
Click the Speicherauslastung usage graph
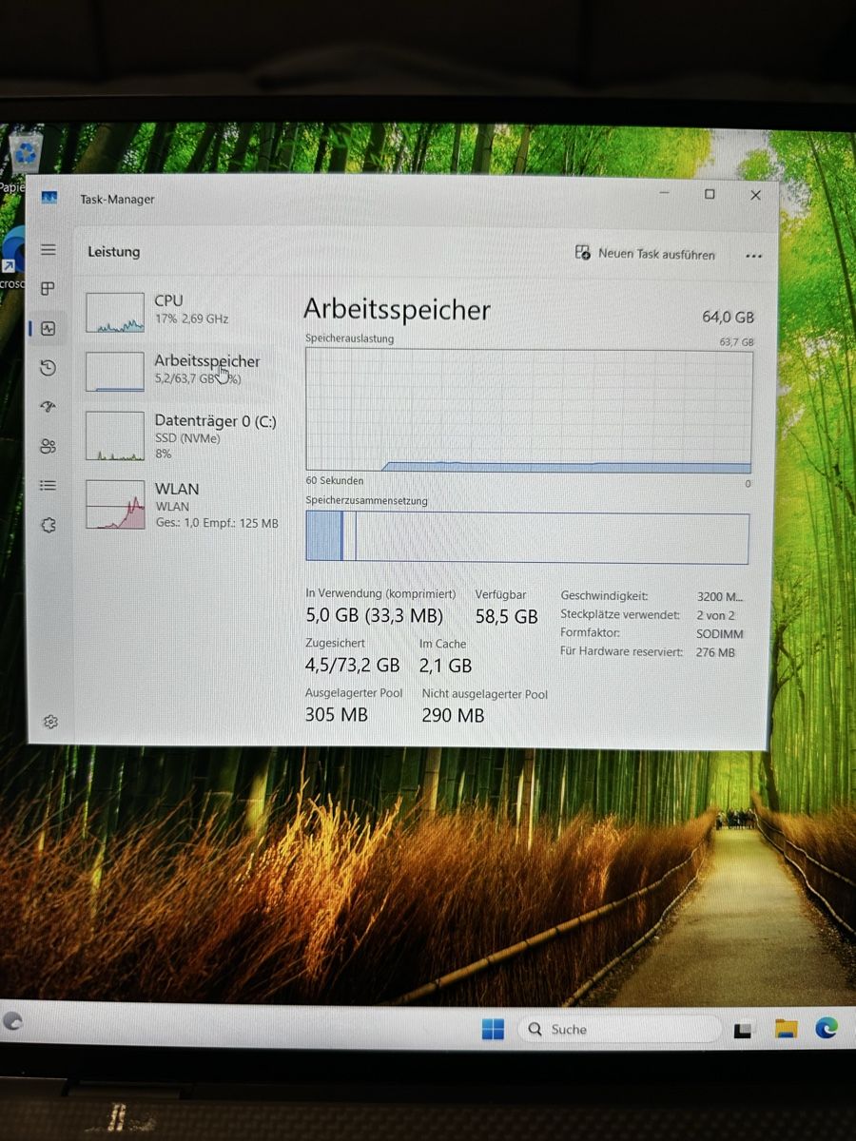(529, 411)
